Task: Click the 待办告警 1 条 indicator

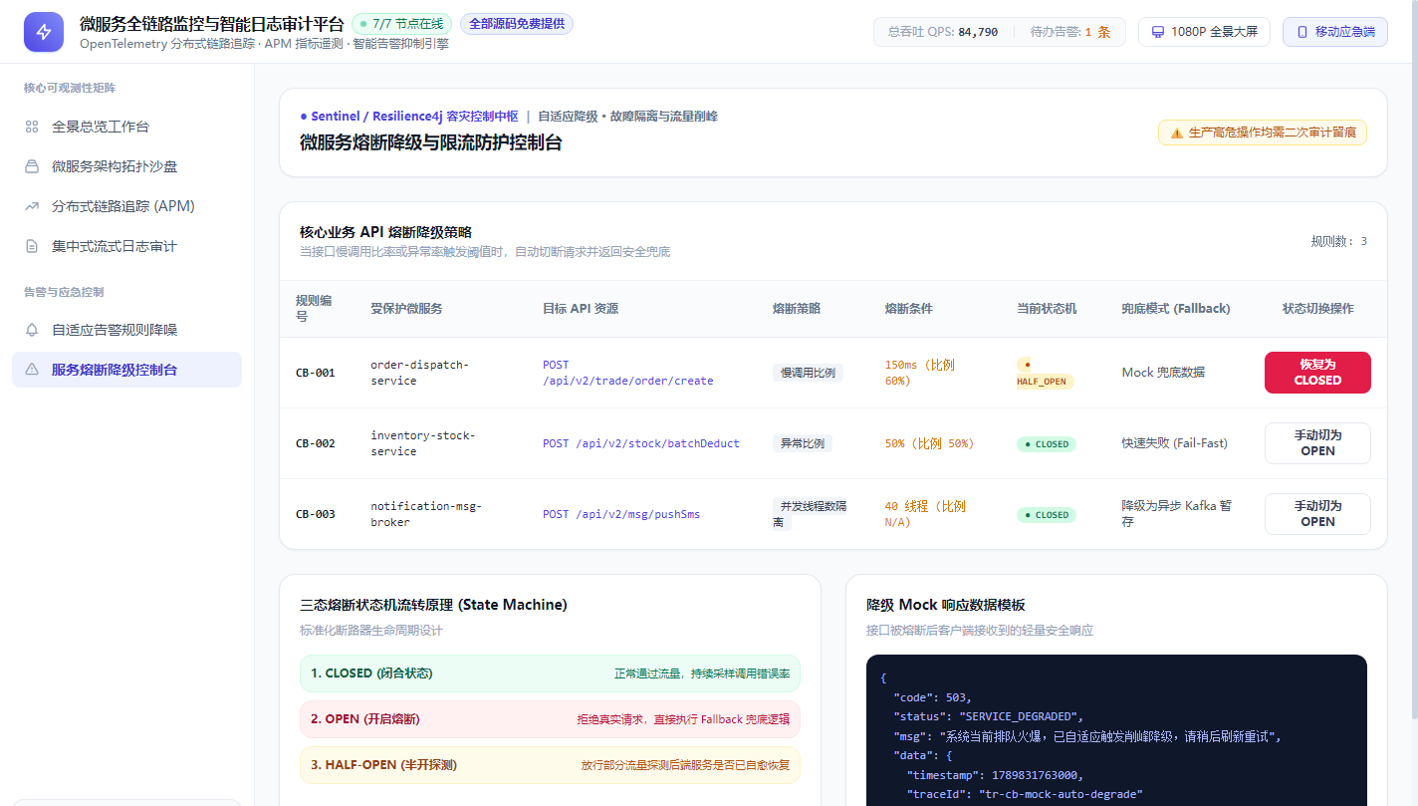Action: click(1070, 32)
